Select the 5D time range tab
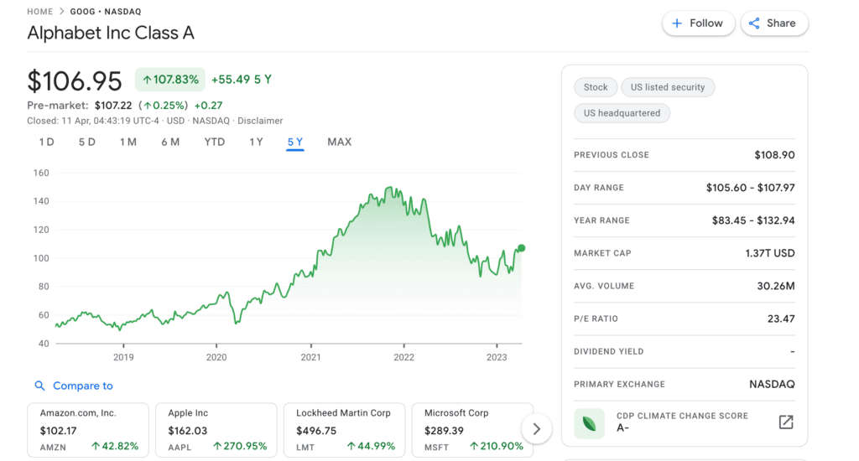This screenshot has height=461, width=859. point(87,142)
